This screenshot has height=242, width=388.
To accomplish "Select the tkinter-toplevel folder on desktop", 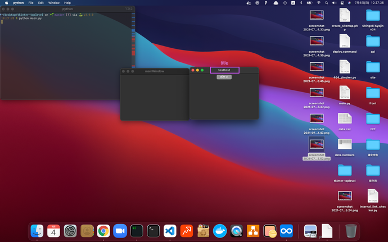I will coord(345,170).
